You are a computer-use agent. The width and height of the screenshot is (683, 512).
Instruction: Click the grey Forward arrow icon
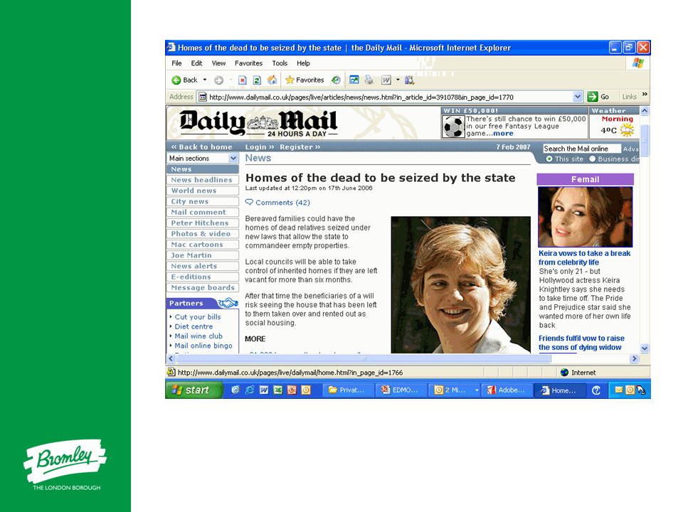218,80
